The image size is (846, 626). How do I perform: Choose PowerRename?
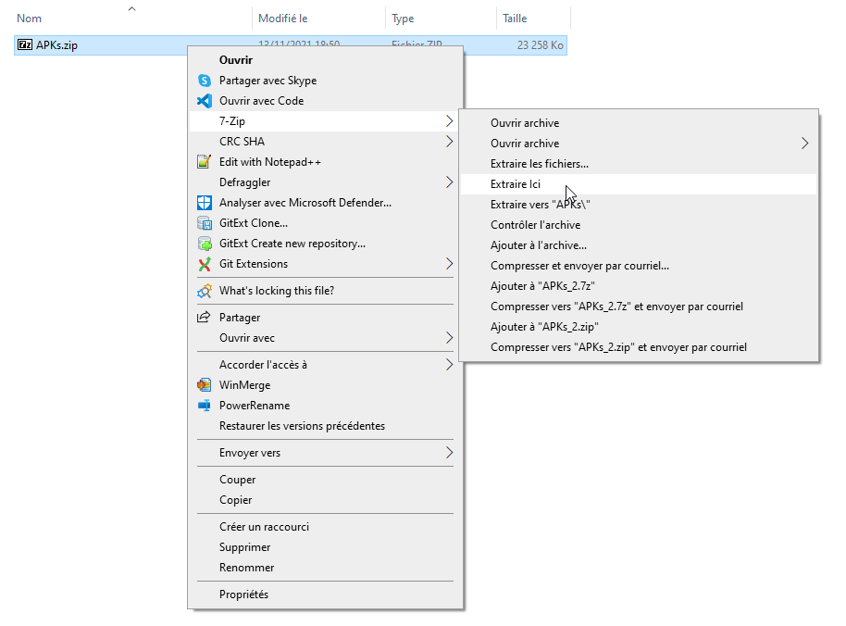325,406
